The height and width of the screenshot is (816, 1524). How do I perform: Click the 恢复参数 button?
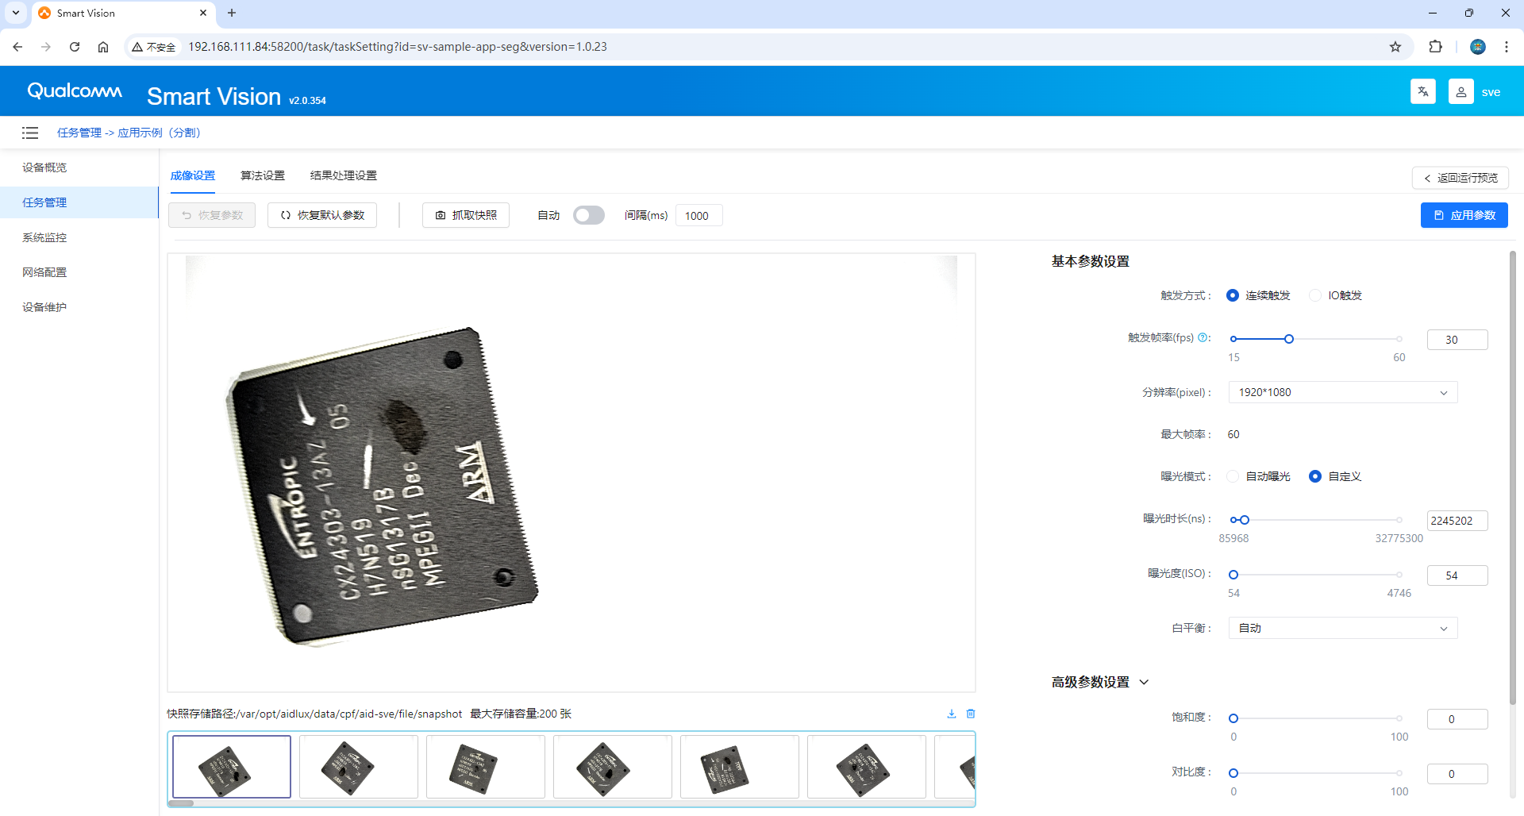point(212,215)
